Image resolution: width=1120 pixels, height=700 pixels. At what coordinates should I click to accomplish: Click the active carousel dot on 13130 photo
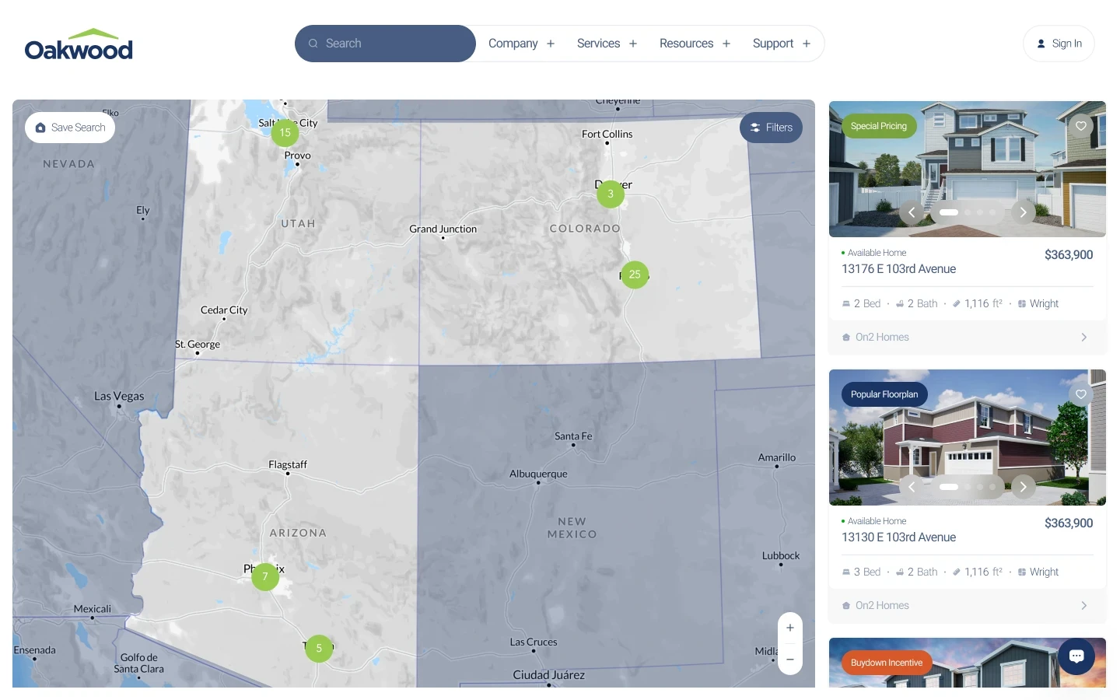(x=949, y=487)
